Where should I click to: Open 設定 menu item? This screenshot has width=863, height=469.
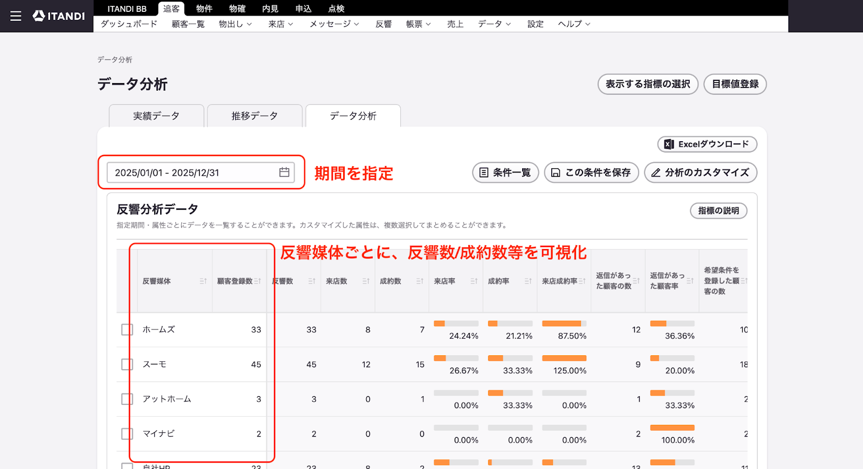click(536, 24)
